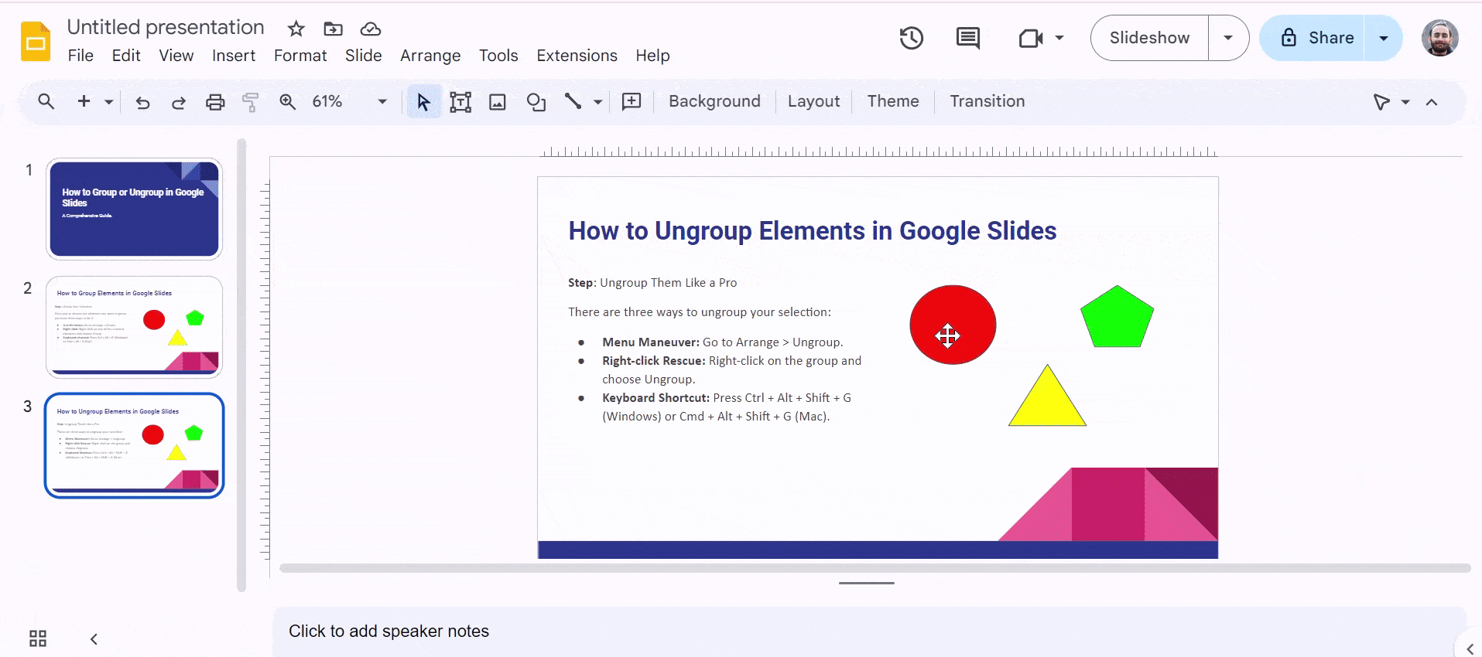Select the Text box tool

click(x=460, y=102)
